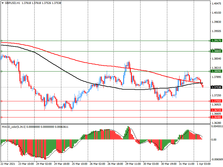The image size is (223, 167).
Task: Select the 1.38090 green price tag
Action: (216, 71)
